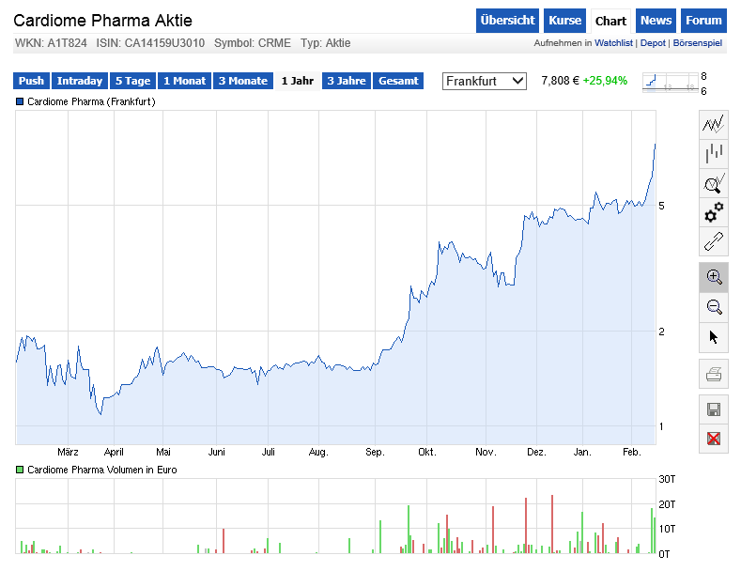Open the Börsenspiel link
Image resolution: width=741 pixels, height=571 pixels.
click(699, 43)
